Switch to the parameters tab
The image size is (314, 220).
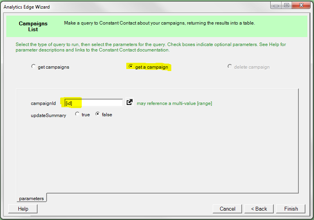tap(31, 198)
